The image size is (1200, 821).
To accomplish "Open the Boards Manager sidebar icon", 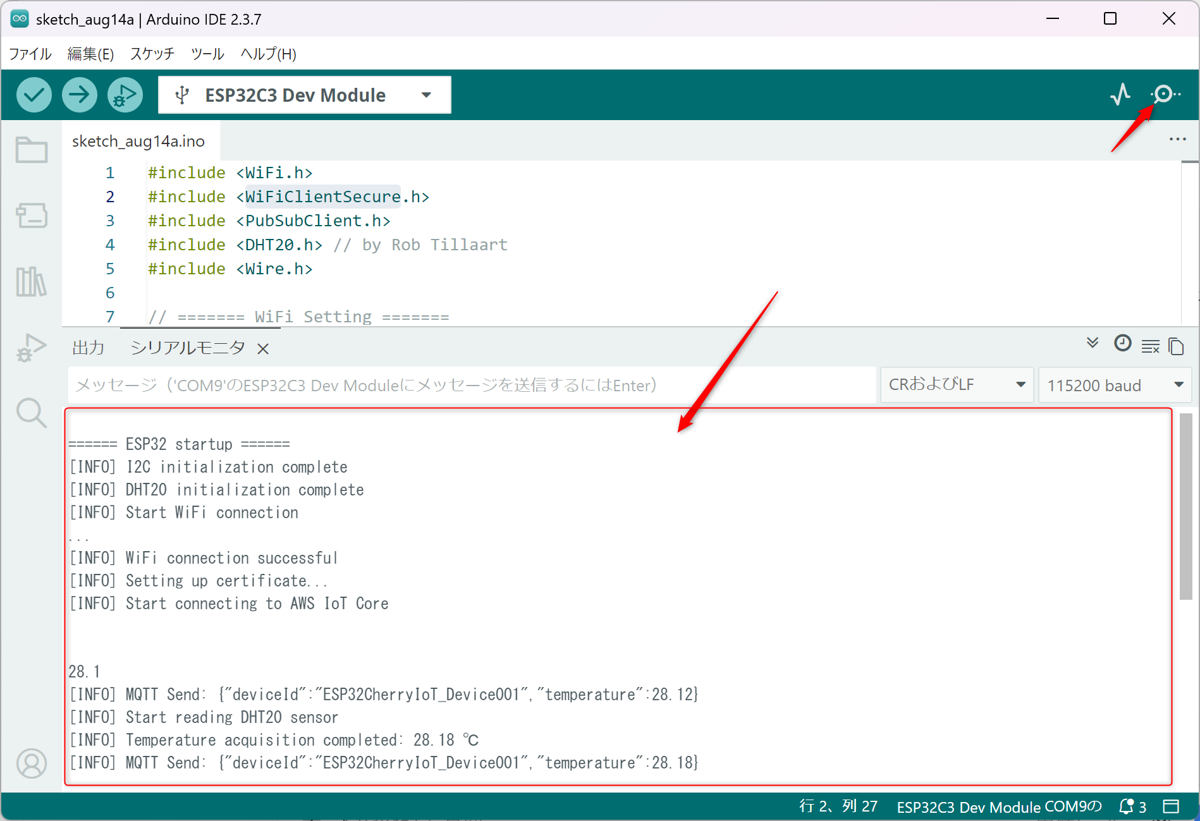I will point(32,216).
